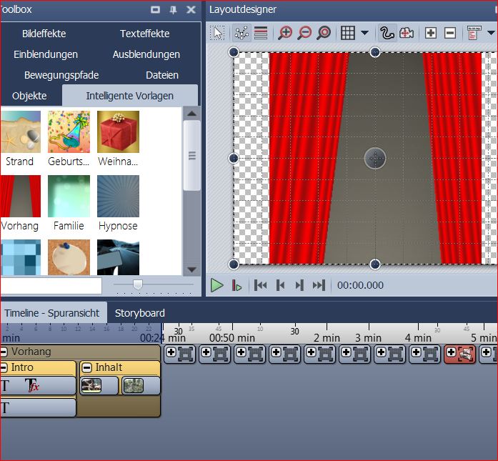Screen dimensions: 498x461
Task: Toggle the scattered points icon in toolbar
Action: coord(241,33)
